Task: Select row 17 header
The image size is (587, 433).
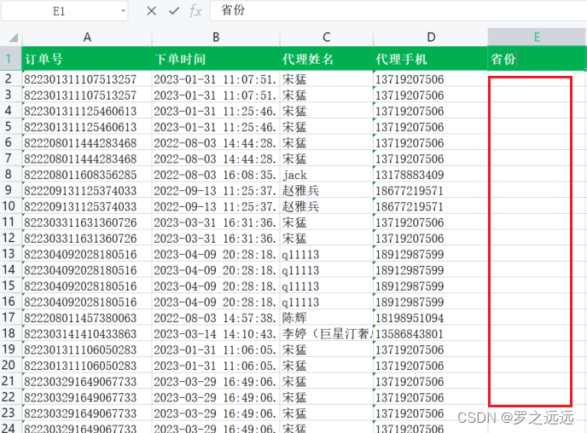Action: pos(11,317)
